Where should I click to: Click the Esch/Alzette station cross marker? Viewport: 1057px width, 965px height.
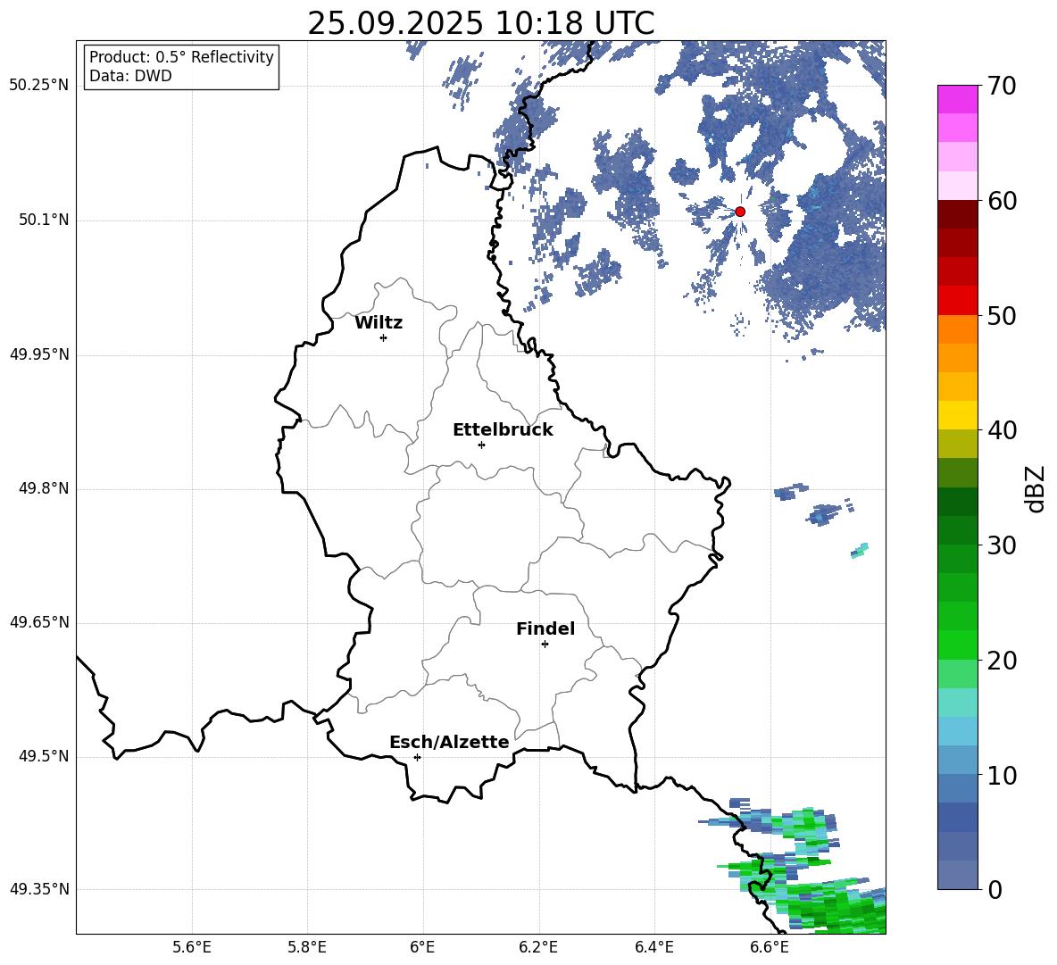(417, 757)
